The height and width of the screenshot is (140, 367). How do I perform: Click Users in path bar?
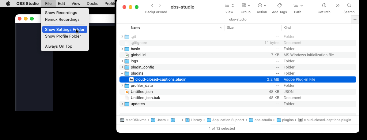tap(158, 120)
